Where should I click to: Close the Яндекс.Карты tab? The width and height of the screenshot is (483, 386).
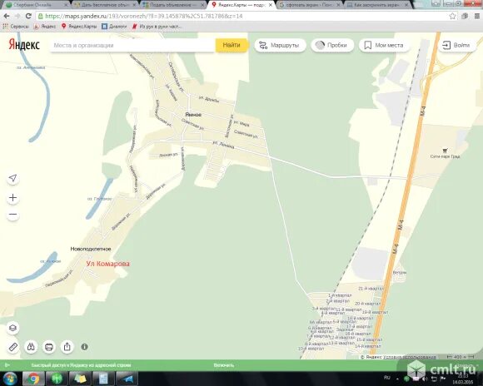[270, 5]
